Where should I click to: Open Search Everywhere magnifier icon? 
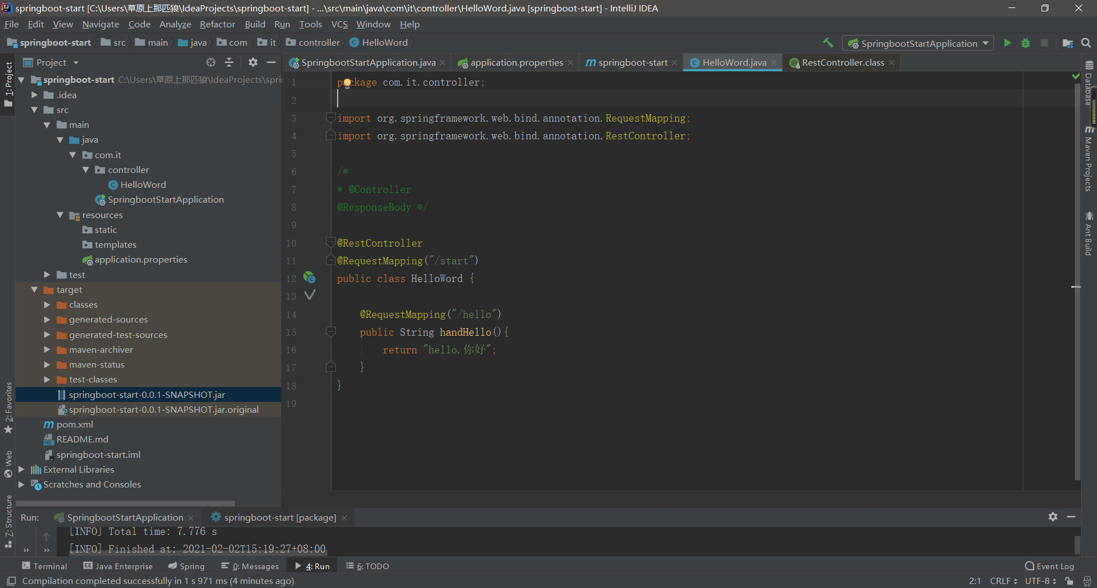(x=1086, y=43)
